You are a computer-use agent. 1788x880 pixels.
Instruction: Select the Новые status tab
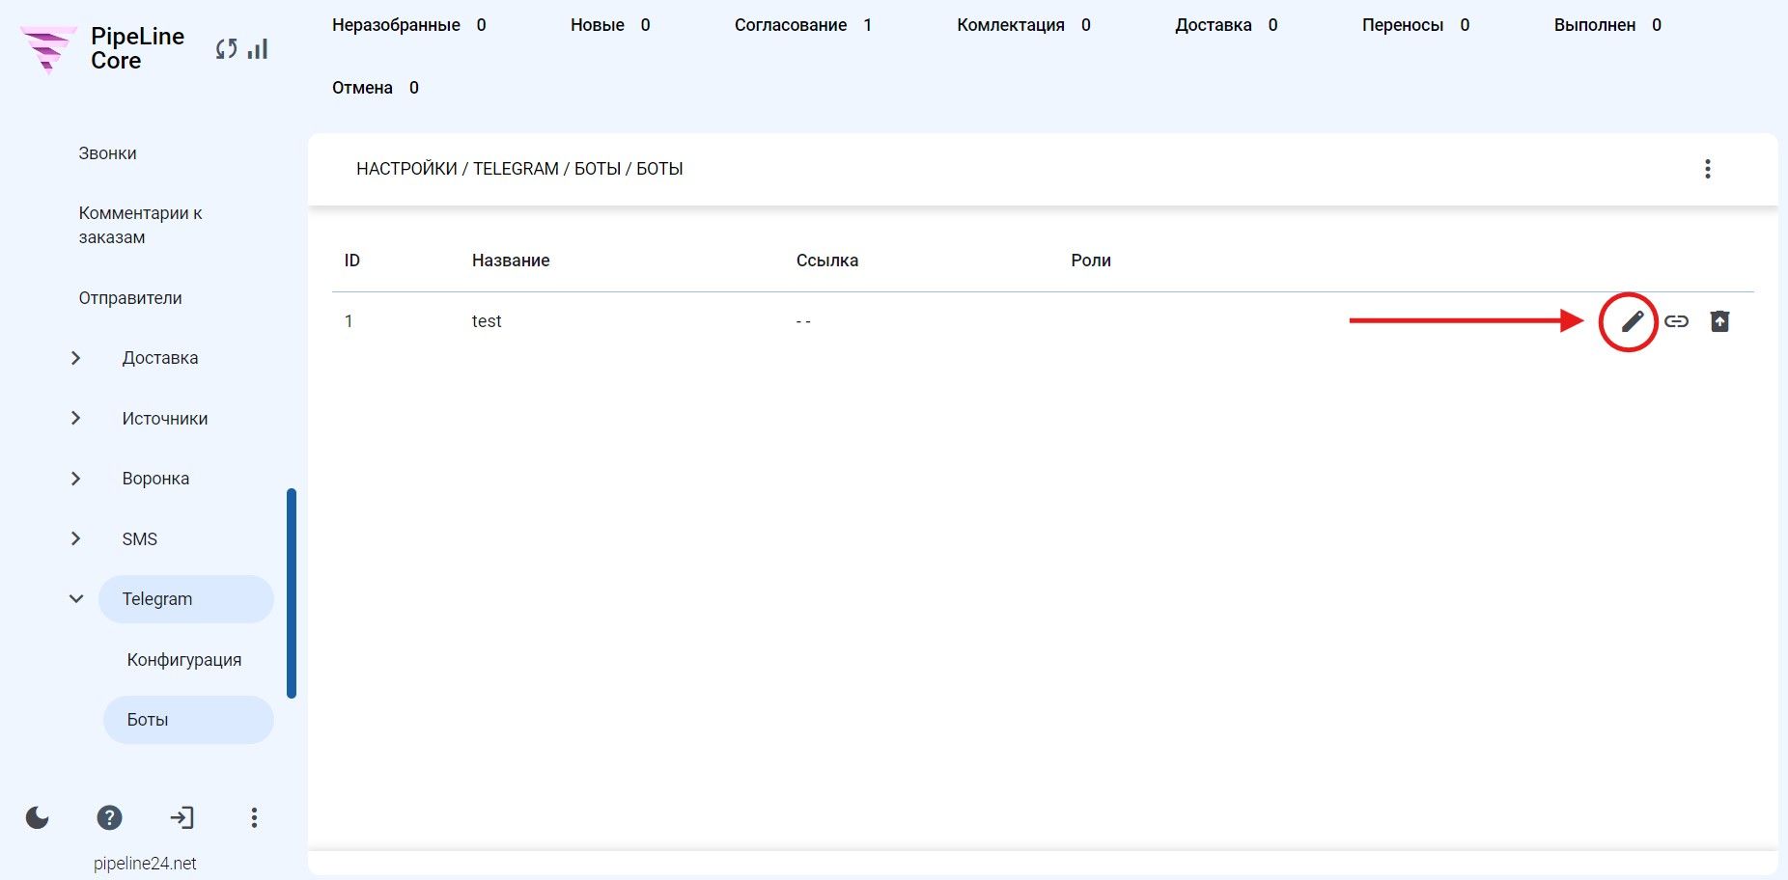pyautogui.click(x=610, y=25)
